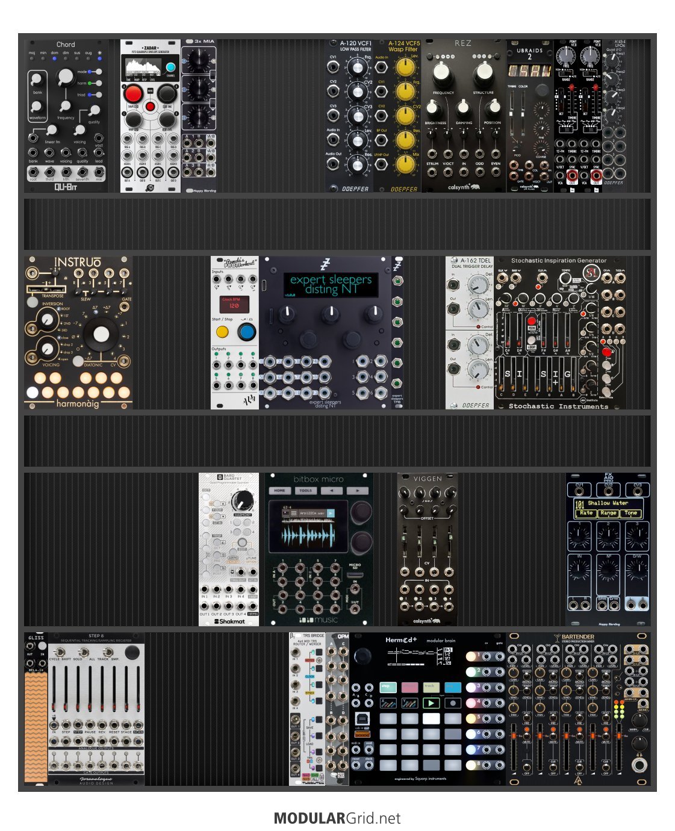Image resolution: width=675 pixels, height=831 pixels.
Task: Click bitbox micro's right arrow button
Action: click(358, 491)
